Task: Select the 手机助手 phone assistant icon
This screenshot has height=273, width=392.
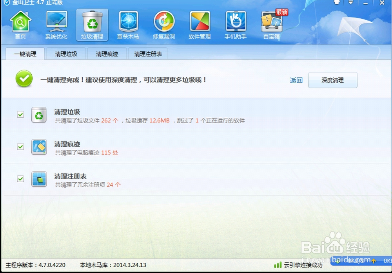Action: [235, 24]
